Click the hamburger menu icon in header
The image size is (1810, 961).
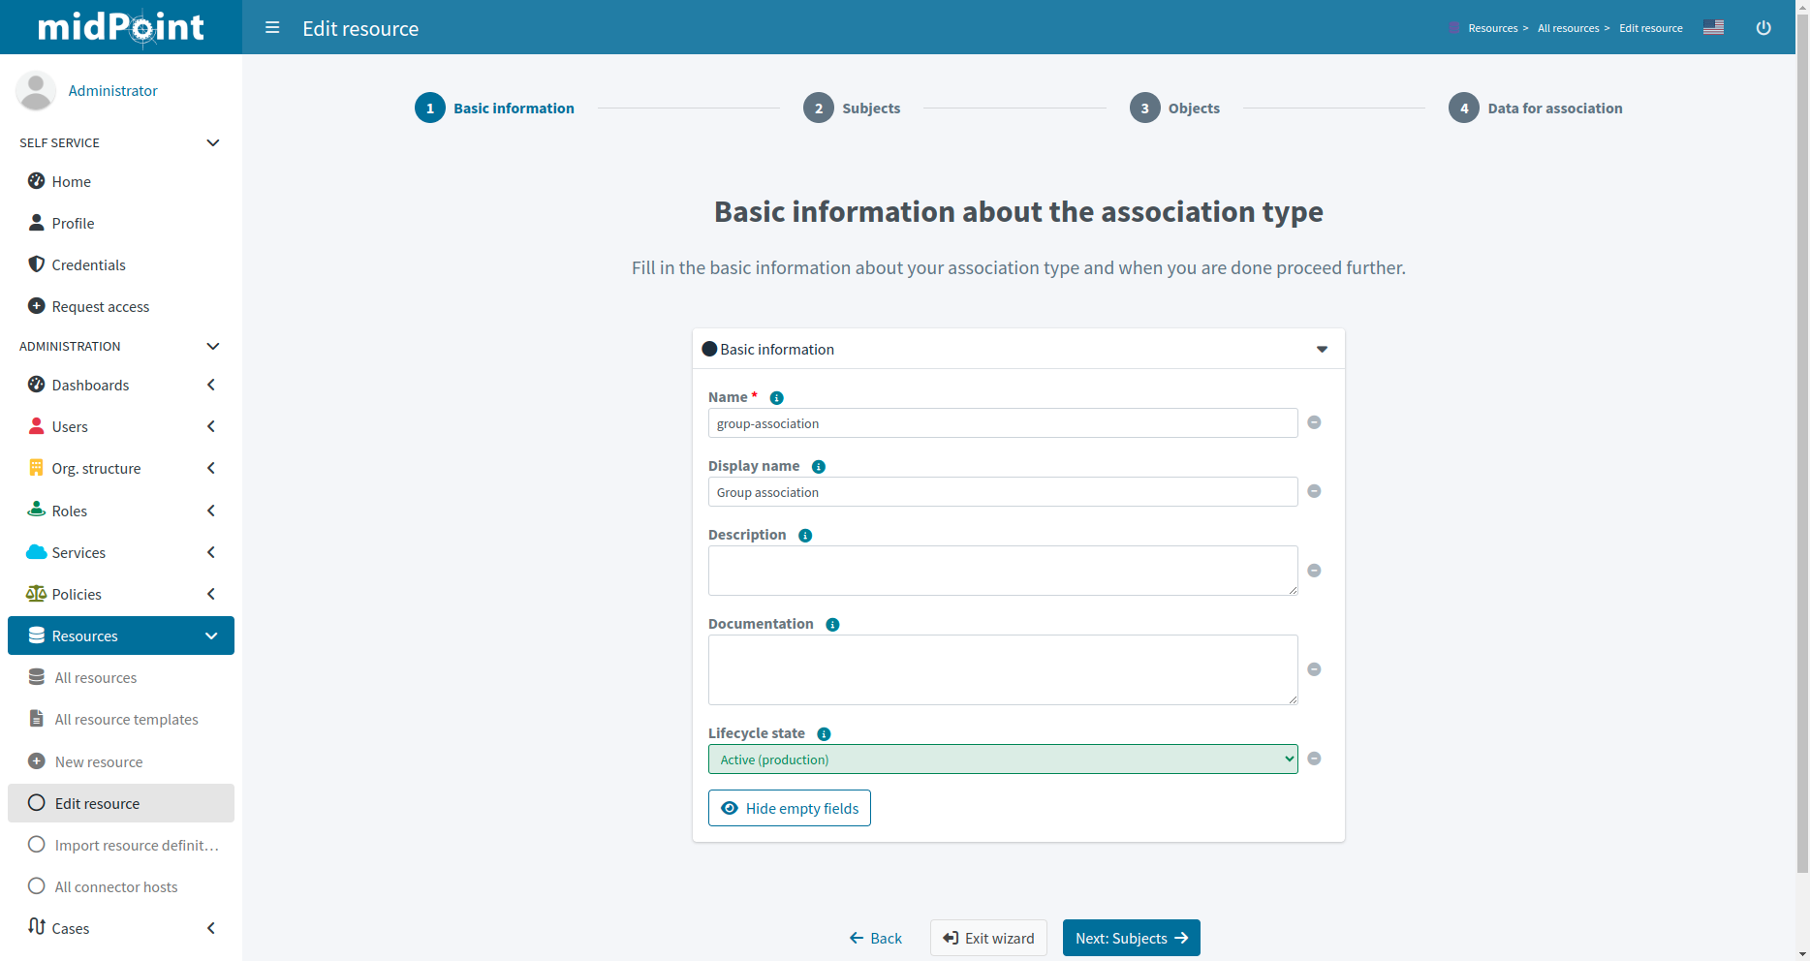pos(272,28)
